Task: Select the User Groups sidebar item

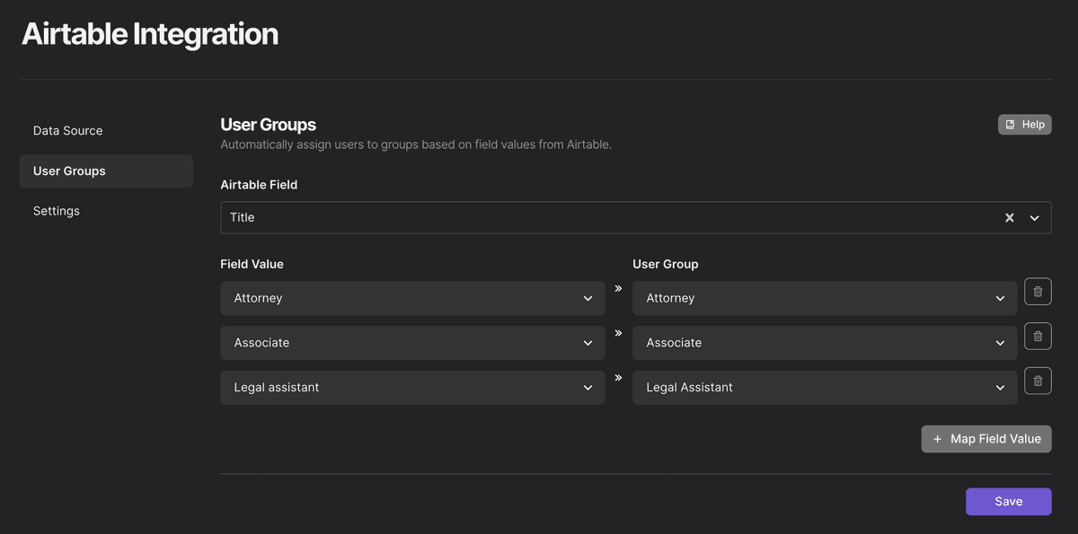Action: click(106, 171)
